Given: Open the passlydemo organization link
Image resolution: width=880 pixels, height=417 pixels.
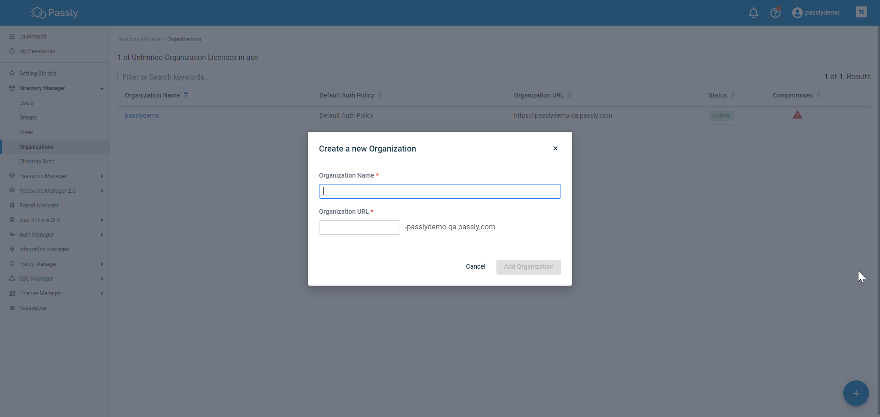Looking at the screenshot, I should point(142,115).
